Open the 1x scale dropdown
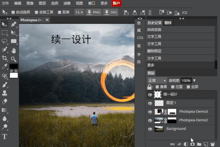The image size is (220, 147). click(x=79, y=12)
